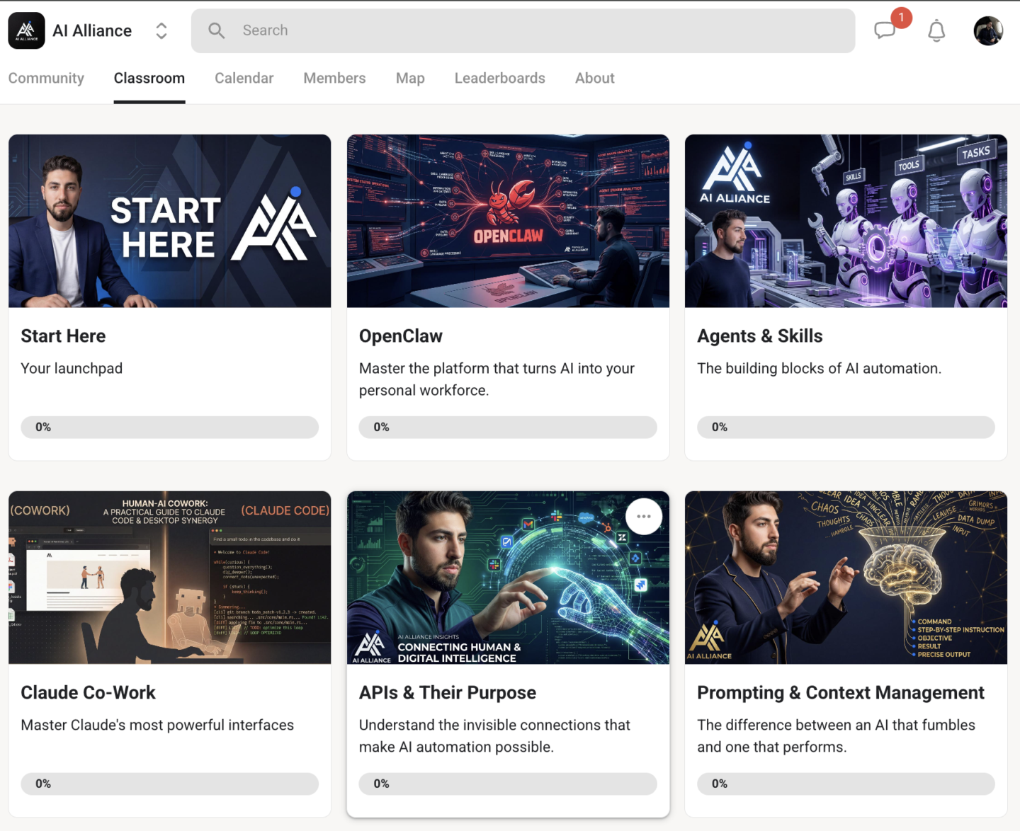Screen dimensions: 1020x831
Task: Click the APIs & Their Purpose progress bar
Action: (x=508, y=784)
